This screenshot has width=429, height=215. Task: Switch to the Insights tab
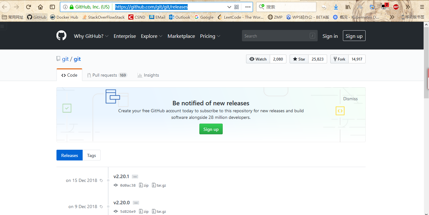(148, 75)
